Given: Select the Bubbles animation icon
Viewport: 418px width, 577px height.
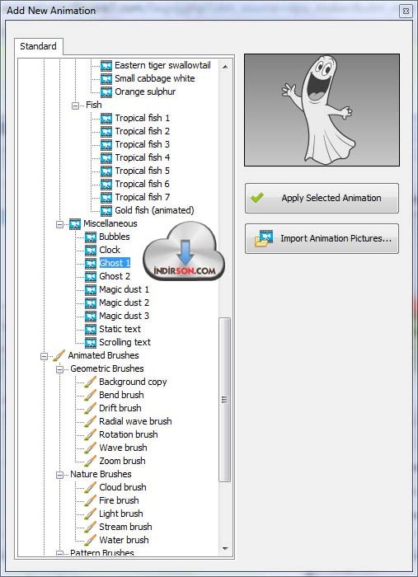Looking at the screenshot, I should (x=91, y=237).
